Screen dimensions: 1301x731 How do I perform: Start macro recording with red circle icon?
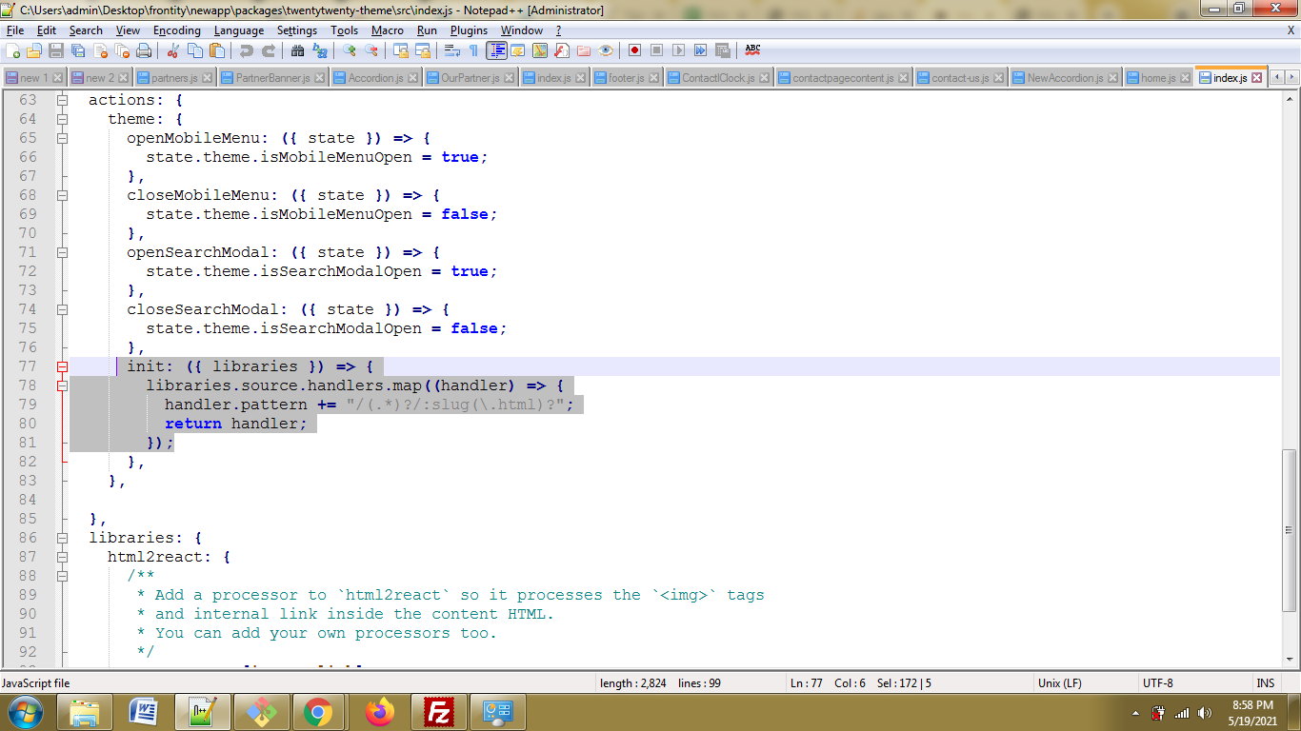pos(633,50)
